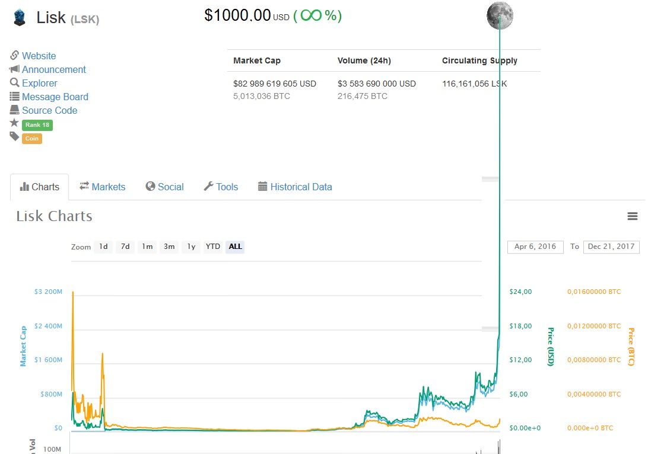This screenshot has width=648, height=454.
Task: Open the Social tab
Action: point(164,187)
